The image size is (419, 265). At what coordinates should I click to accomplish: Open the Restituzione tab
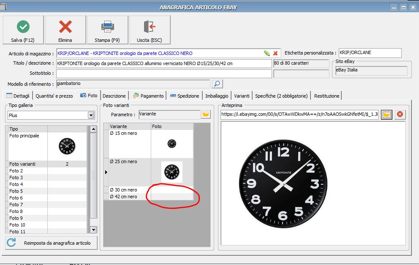(326, 96)
